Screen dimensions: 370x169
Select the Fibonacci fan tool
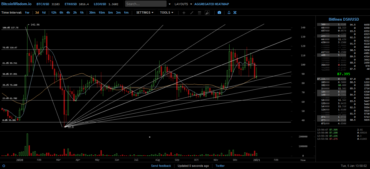pyautogui.click(x=207, y=12)
